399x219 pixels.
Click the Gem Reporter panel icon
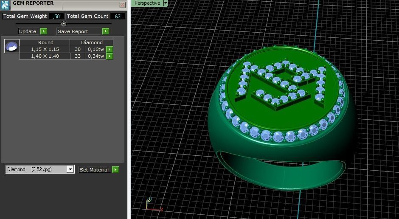pos(5,5)
